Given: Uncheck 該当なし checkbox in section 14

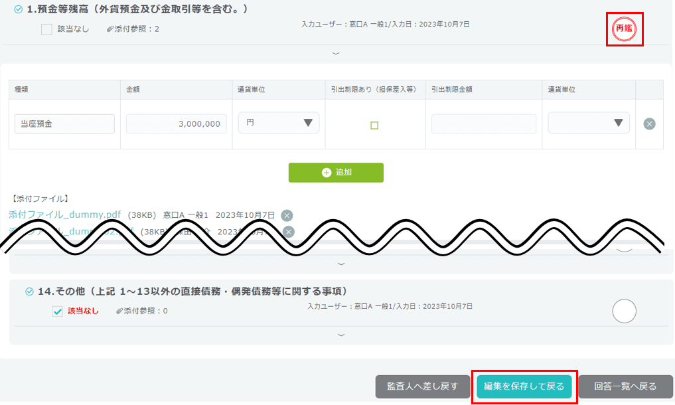Looking at the screenshot, I should (x=57, y=311).
